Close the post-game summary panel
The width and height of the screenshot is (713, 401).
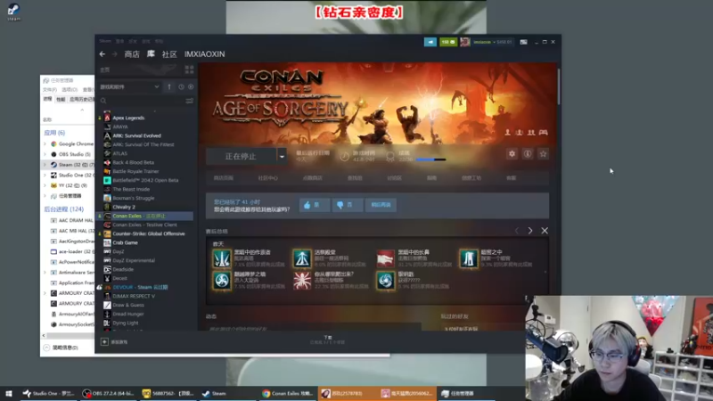pyautogui.click(x=545, y=231)
